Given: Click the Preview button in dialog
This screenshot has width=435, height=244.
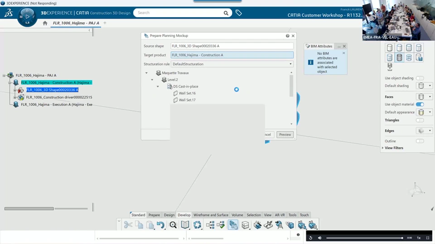Looking at the screenshot, I should 285,135.
